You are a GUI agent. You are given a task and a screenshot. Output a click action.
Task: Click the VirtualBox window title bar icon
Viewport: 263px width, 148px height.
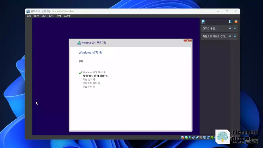click(x=28, y=11)
